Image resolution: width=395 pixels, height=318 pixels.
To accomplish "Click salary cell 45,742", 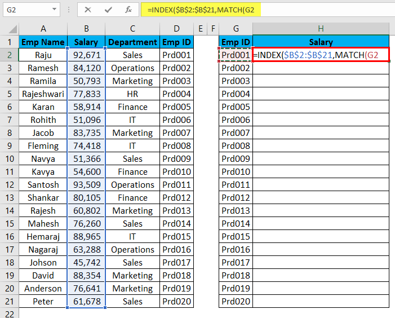I will pyautogui.click(x=86, y=263).
